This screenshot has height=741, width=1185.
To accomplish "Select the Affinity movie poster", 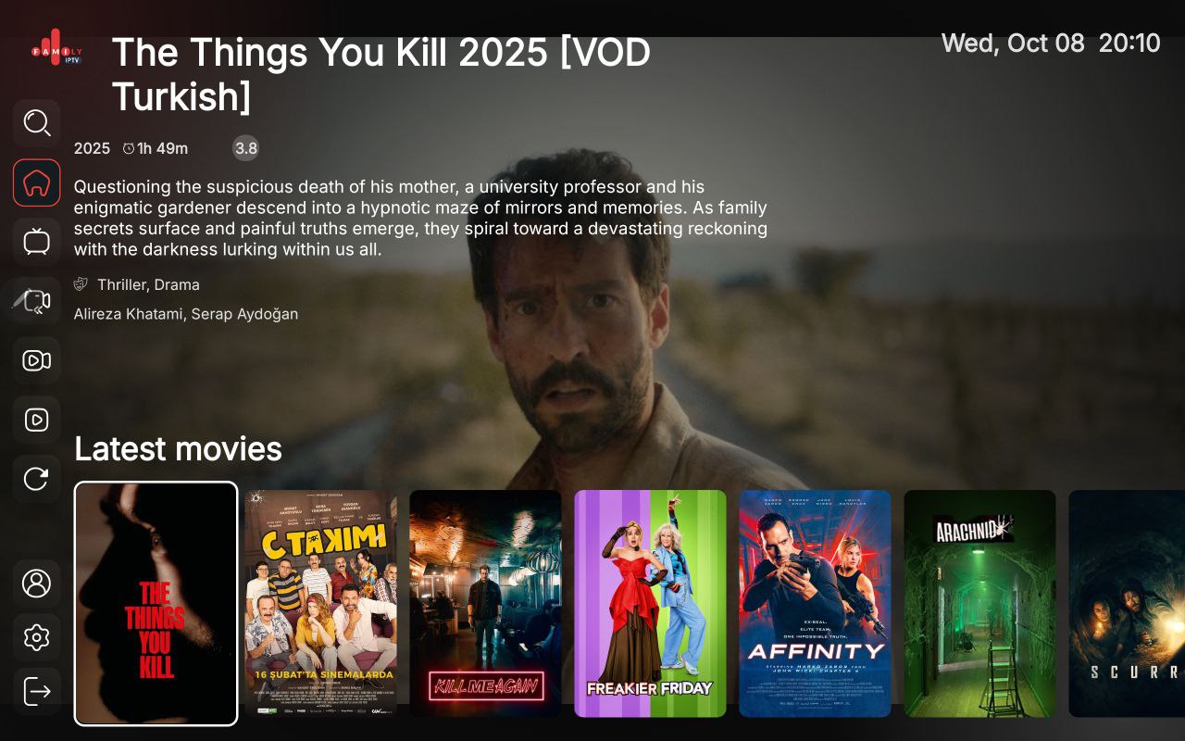I will tap(816, 604).
